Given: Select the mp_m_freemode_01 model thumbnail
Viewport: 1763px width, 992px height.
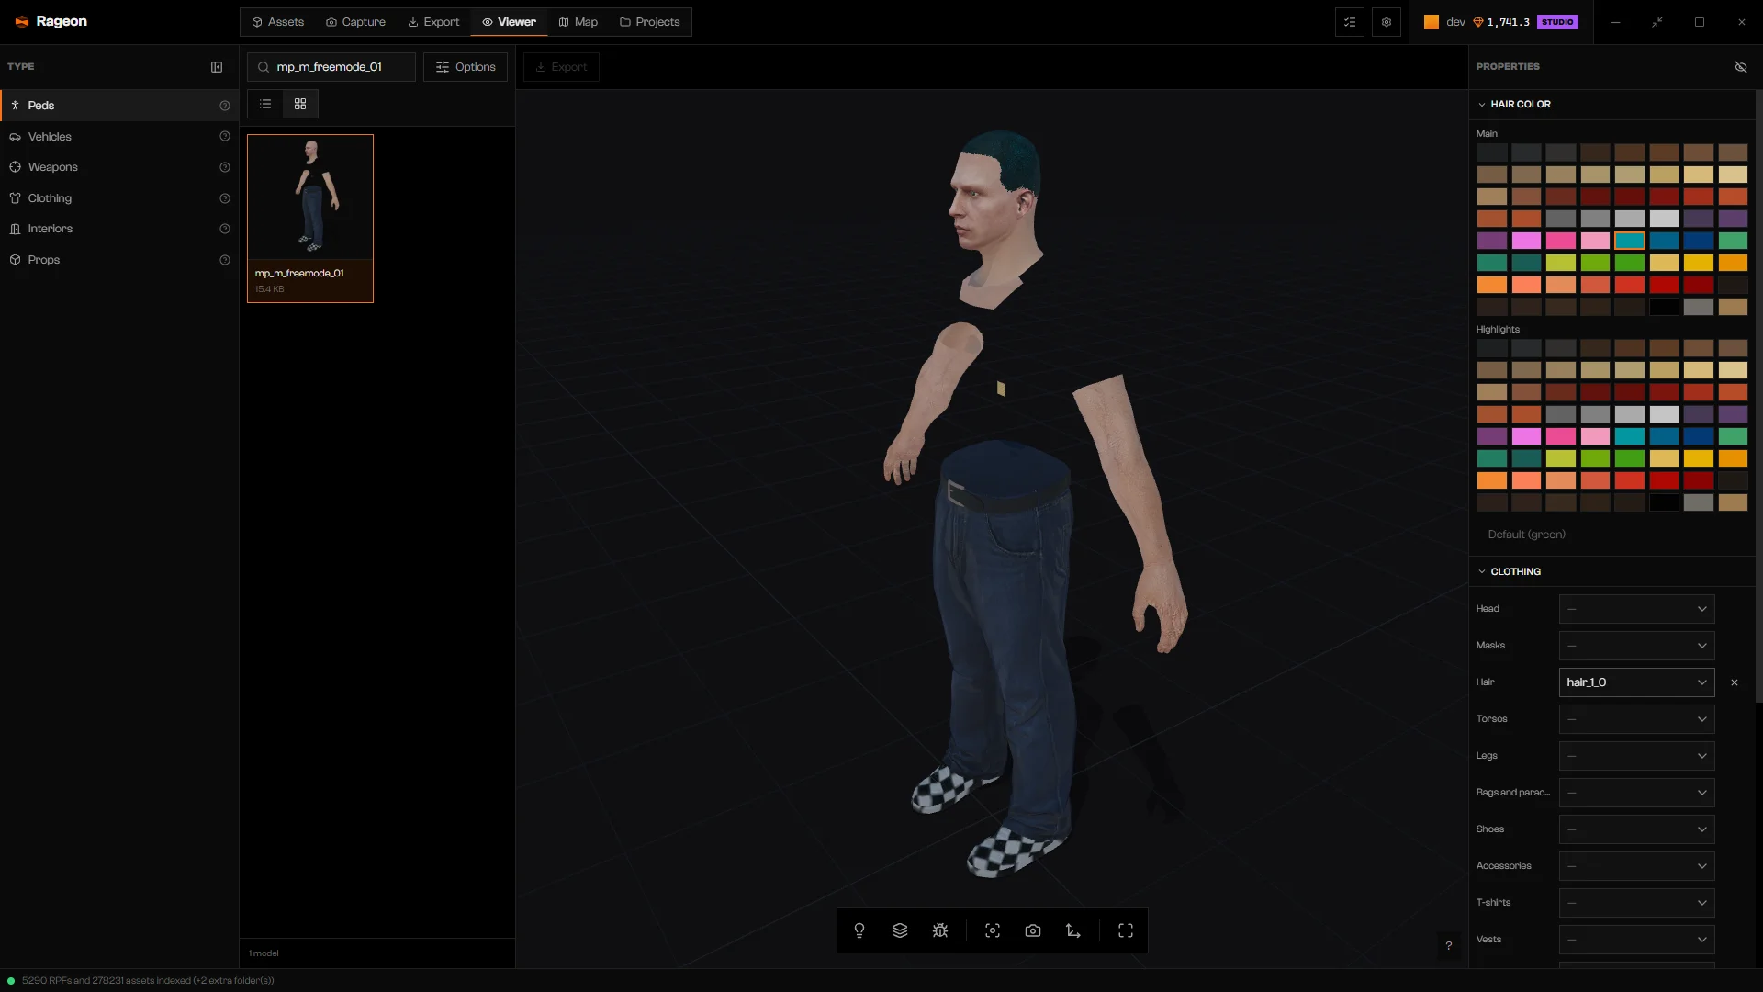Looking at the screenshot, I should pyautogui.click(x=310, y=219).
